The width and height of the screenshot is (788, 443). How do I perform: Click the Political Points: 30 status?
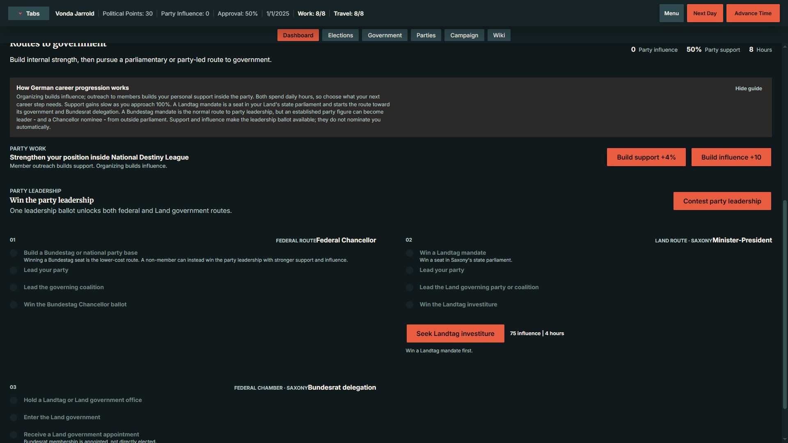click(128, 14)
